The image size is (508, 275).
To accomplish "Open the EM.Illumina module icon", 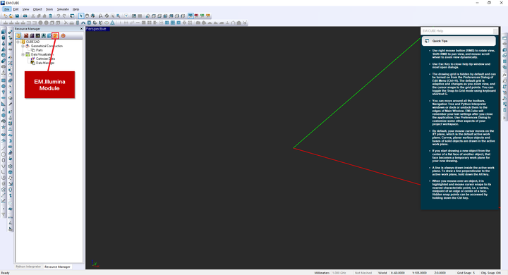I will point(56,36).
